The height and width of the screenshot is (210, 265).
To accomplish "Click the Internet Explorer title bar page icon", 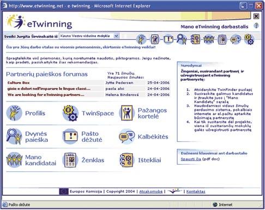I will [5, 5].
